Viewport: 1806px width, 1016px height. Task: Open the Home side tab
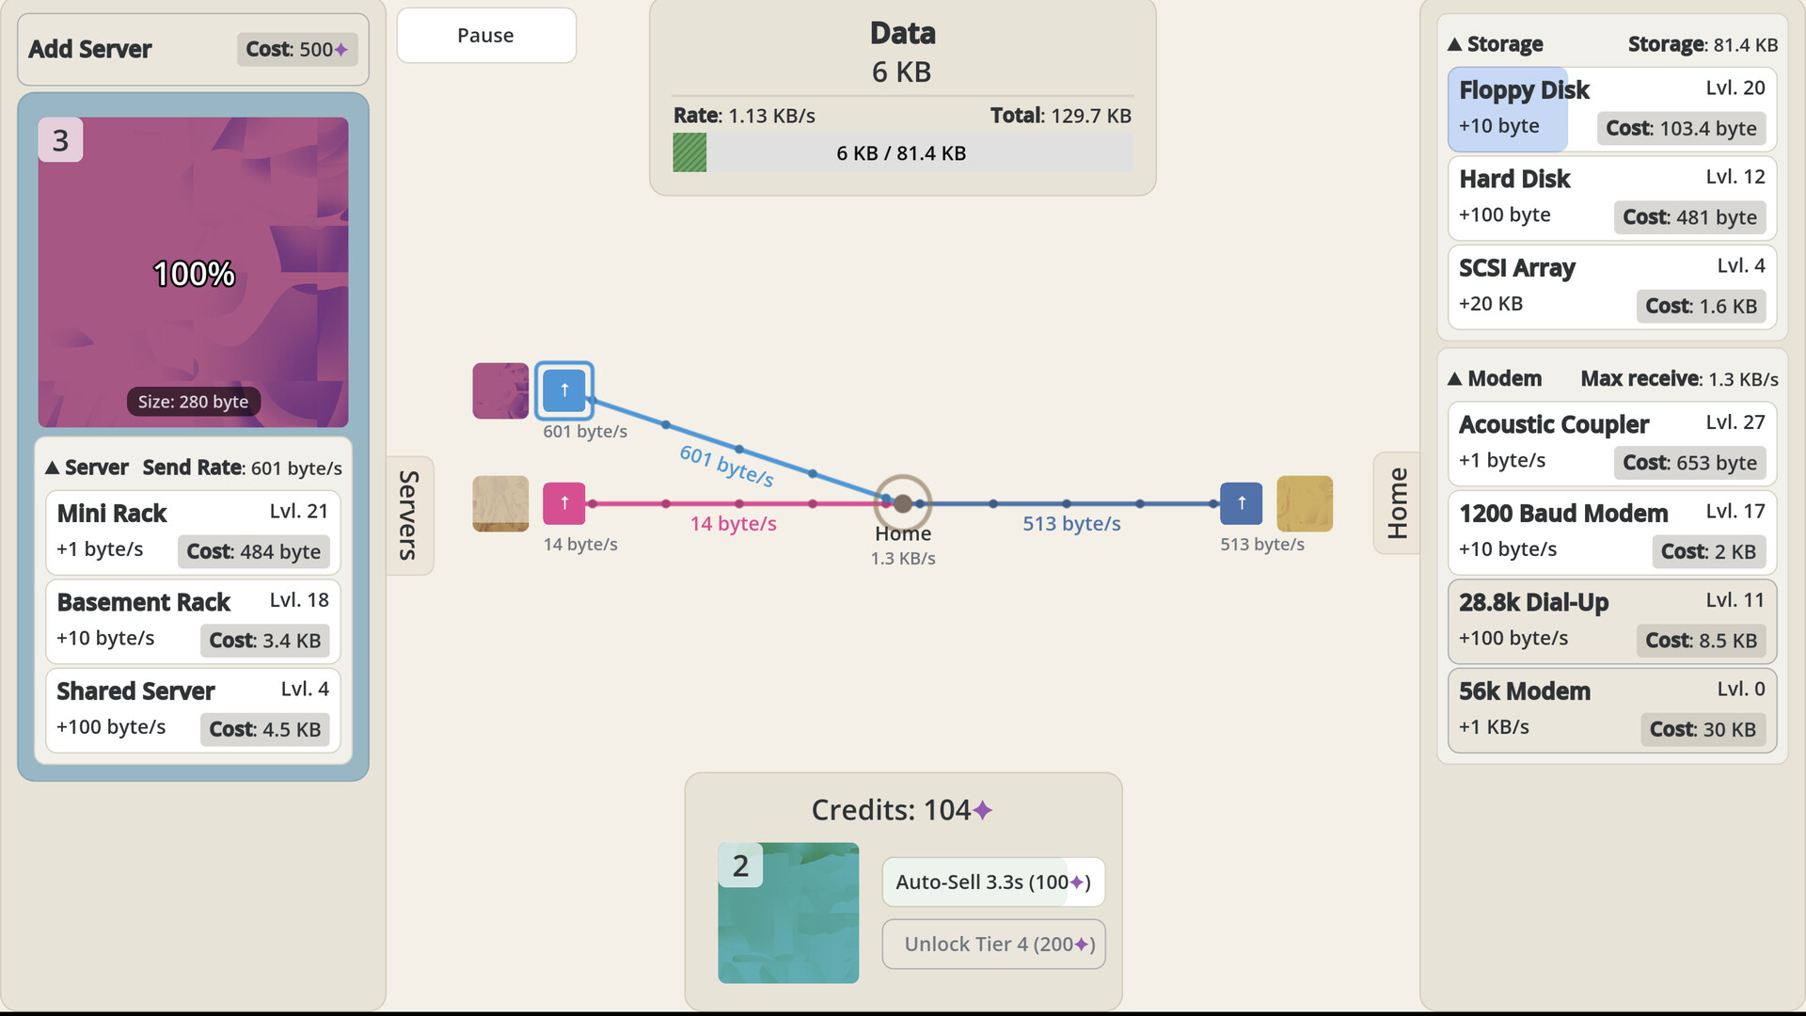pos(1397,503)
